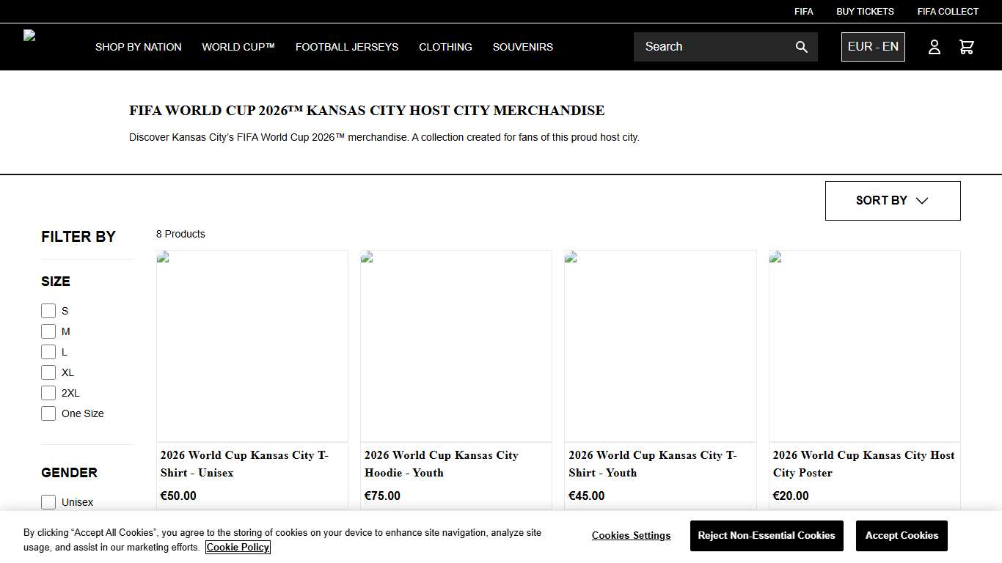Image resolution: width=1002 pixels, height=563 pixels.
Task: Click inside the Search input field
Action: 712,46
